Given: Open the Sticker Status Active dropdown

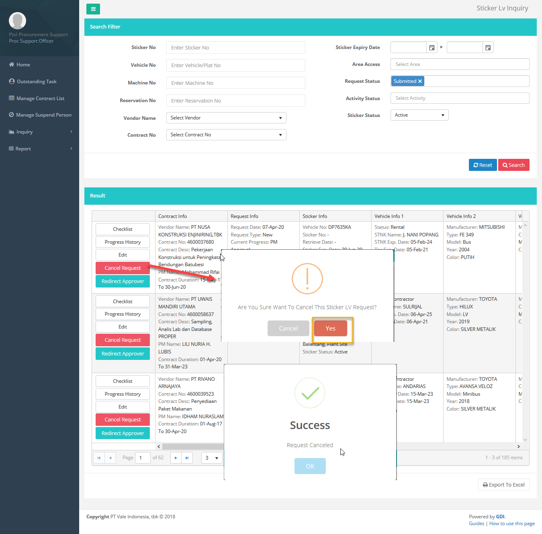Looking at the screenshot, I should click(419, 115).
